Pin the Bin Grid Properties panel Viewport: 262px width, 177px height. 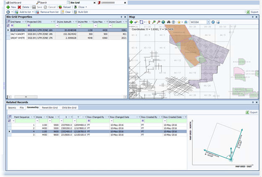click(121, 17)
